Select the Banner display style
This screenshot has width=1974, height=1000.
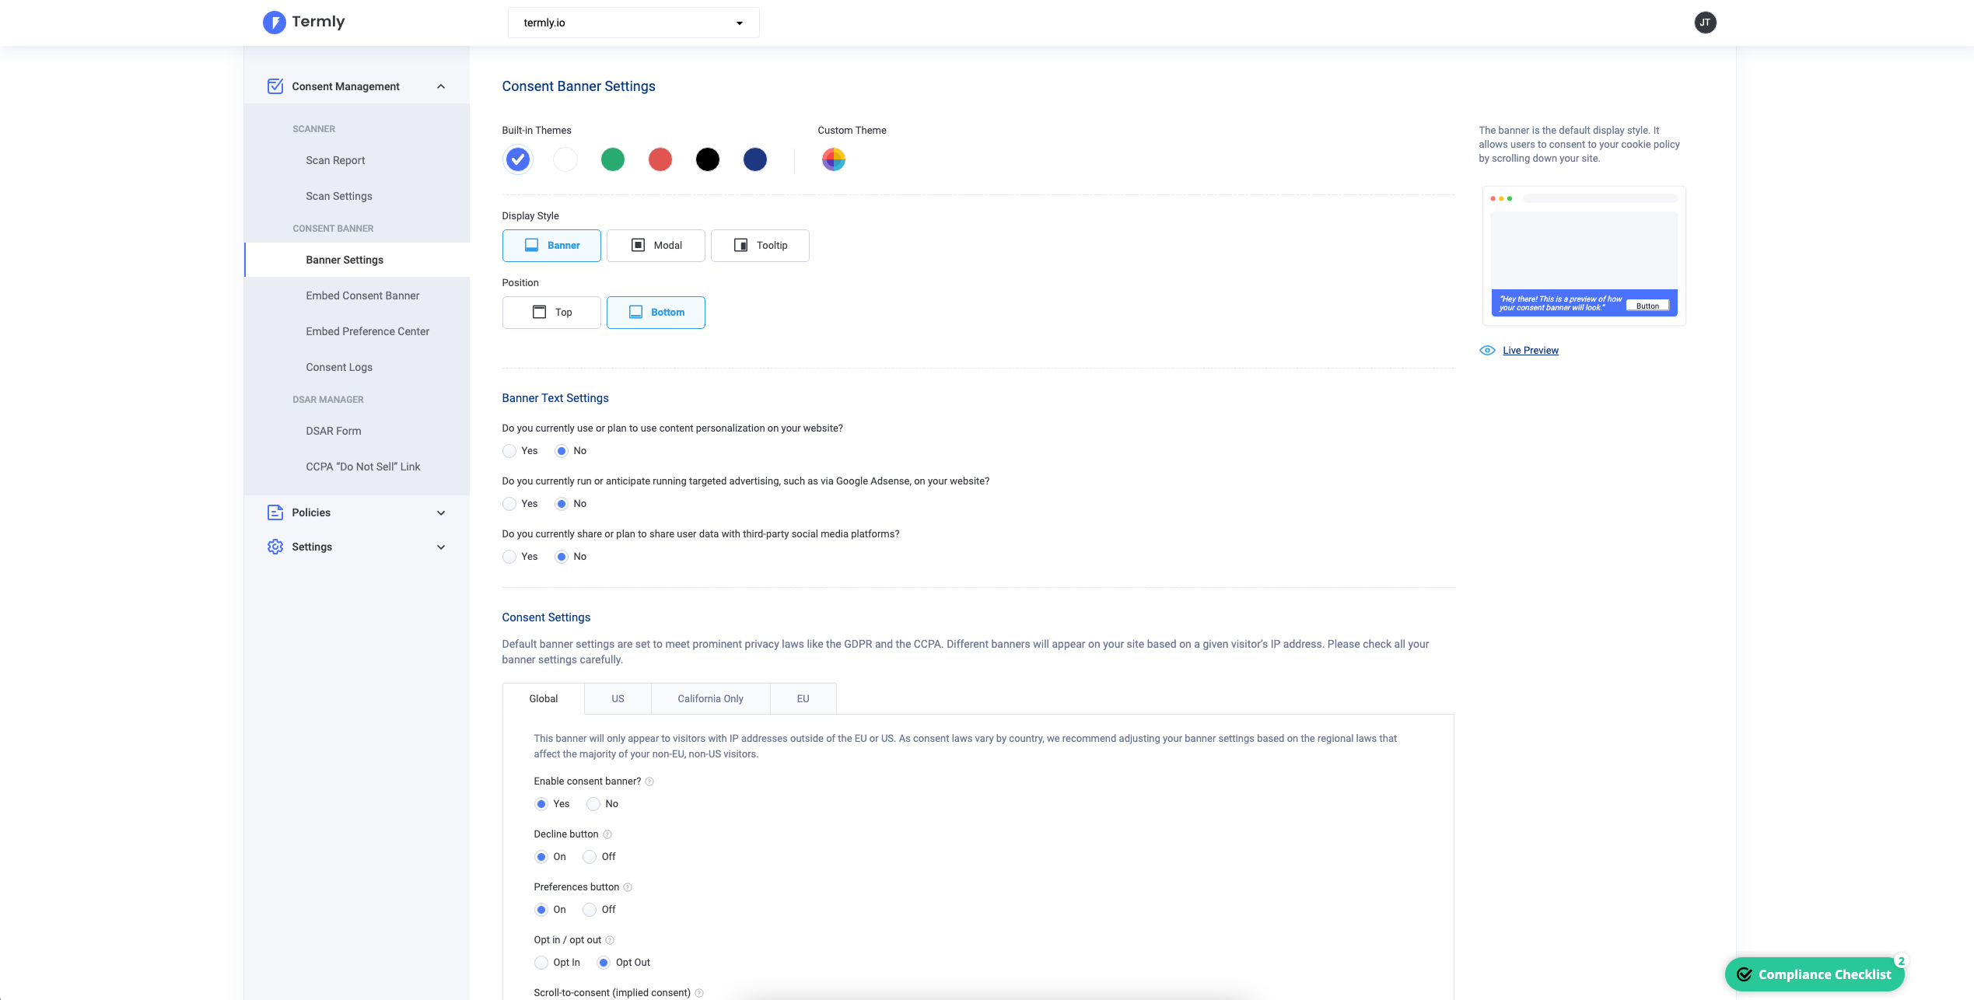(551, 246)
